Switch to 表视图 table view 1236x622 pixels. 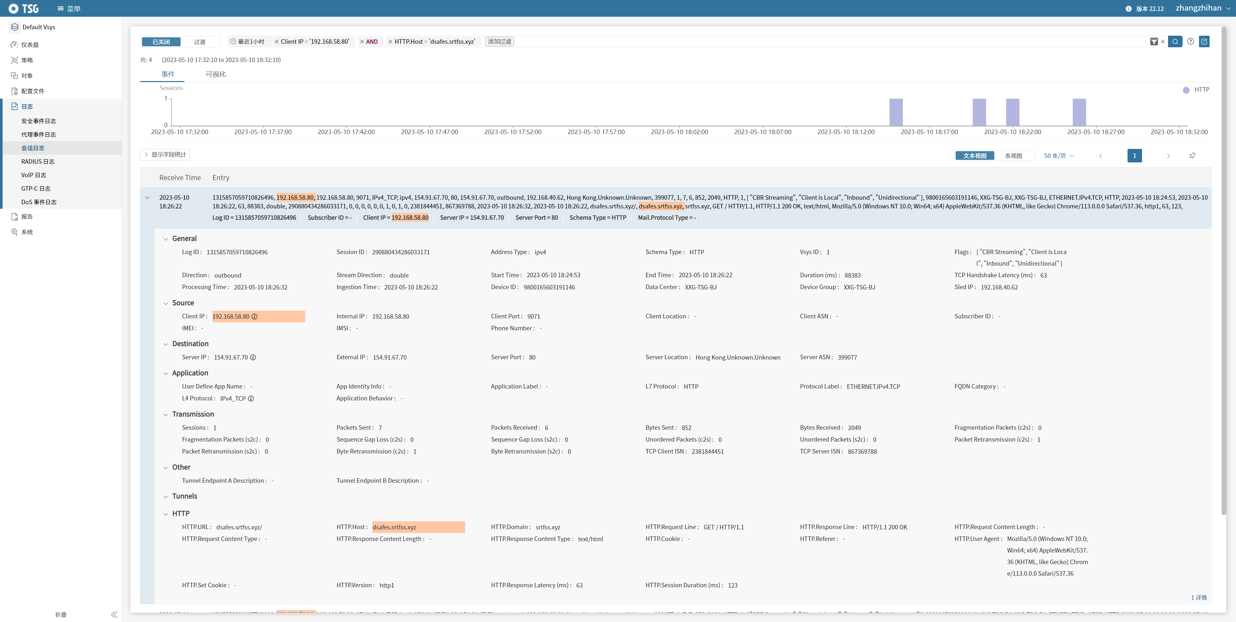point(1013,156)
